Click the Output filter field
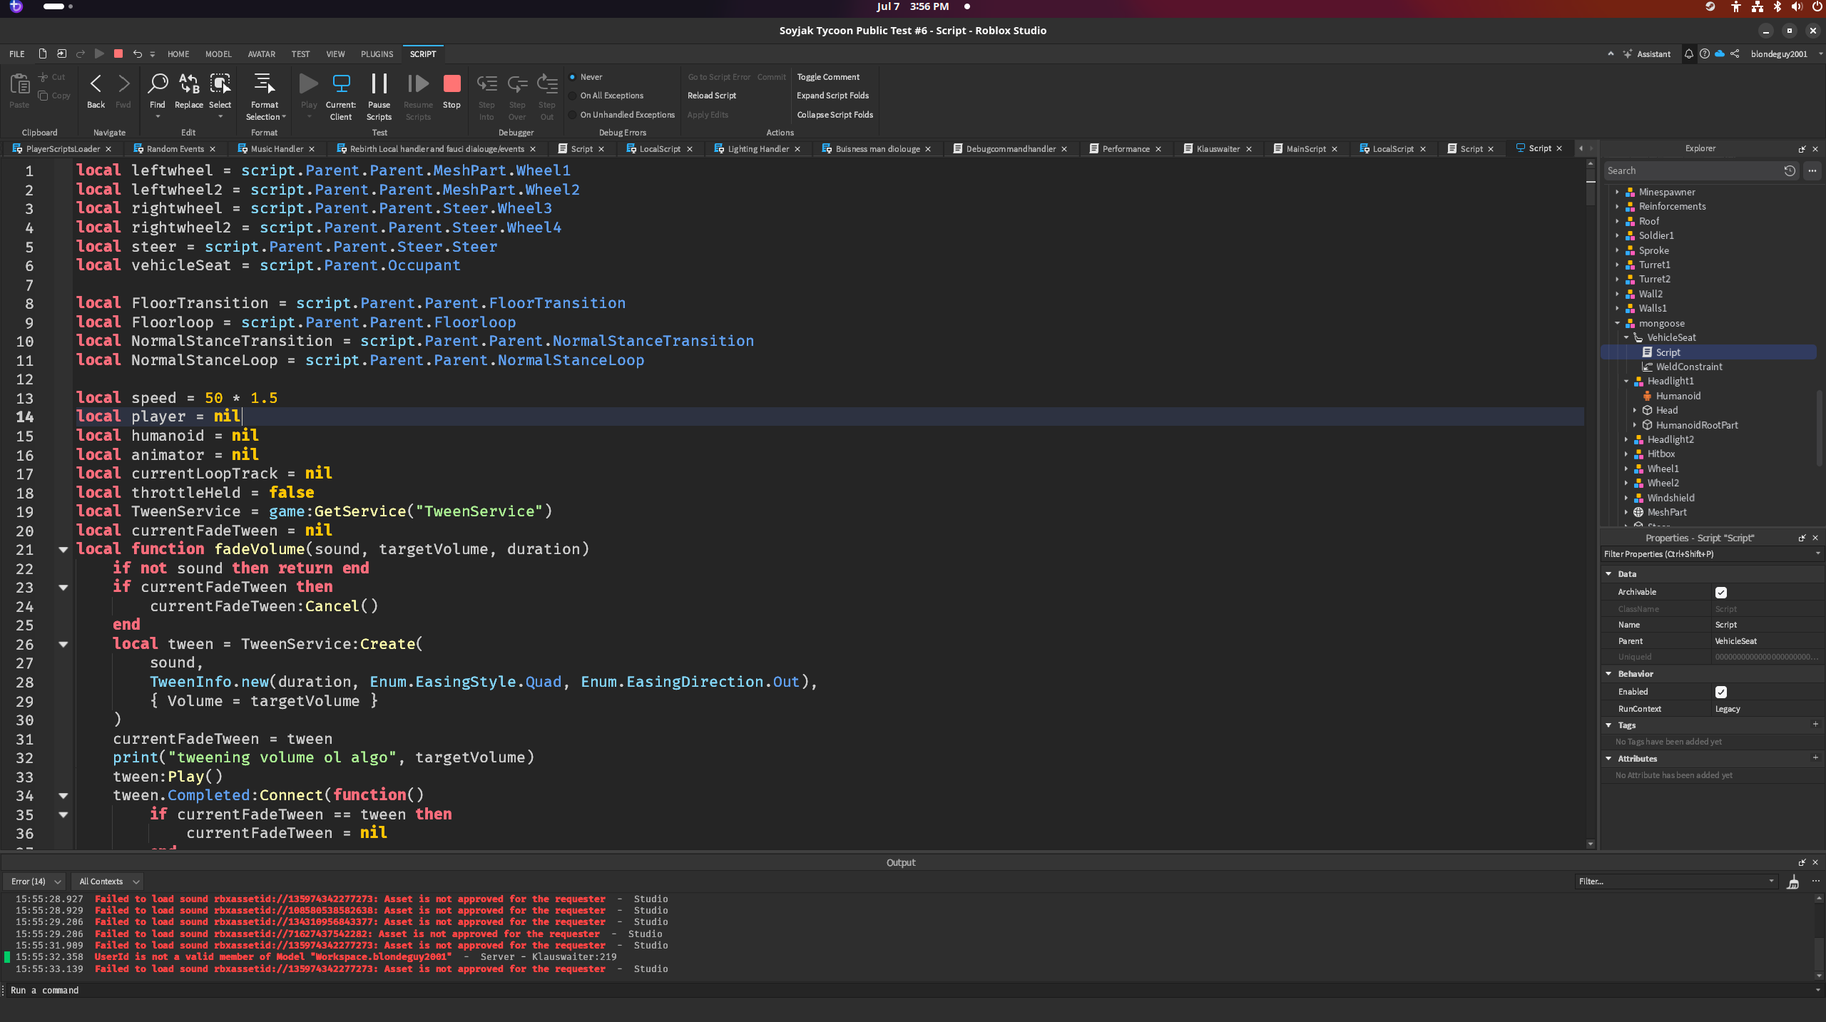The width and height of the screenshot is (1826, 1022). tap(1674, 882)
